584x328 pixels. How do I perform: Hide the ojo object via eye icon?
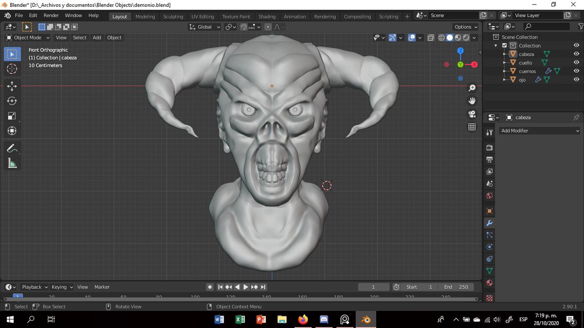pos(576,80)
